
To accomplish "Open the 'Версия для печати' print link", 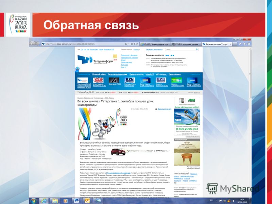I will coord(165,109).
